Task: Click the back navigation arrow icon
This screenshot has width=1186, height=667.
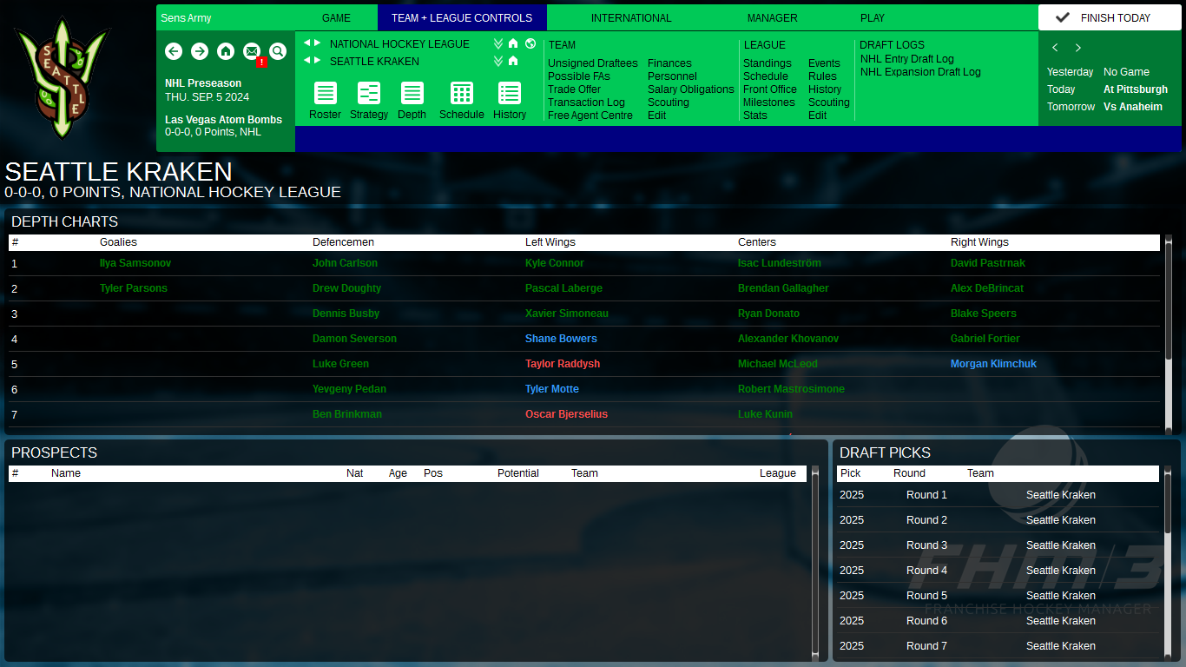Action: (x=174, y=51)
